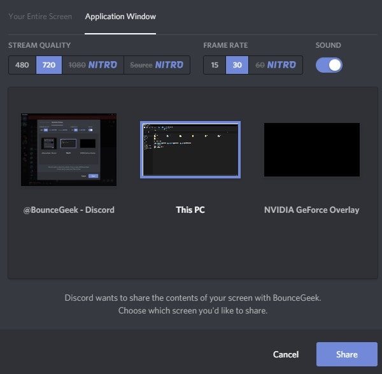Set frame rate to 15
Image resolution: width=382 pixels, height=374 pixels.
tap(215, 65)
